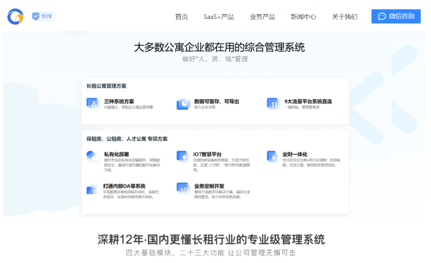Open the SaaS+产品 menu
This screenshot has height=263, width=431.
(x=219, y=17)
